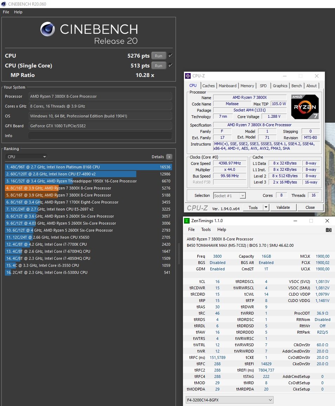Take a screenshot with ZenTimings camera icon
The height and width of the screenshot is (406, 335).
pyautogui.click(x=328, y=230)
